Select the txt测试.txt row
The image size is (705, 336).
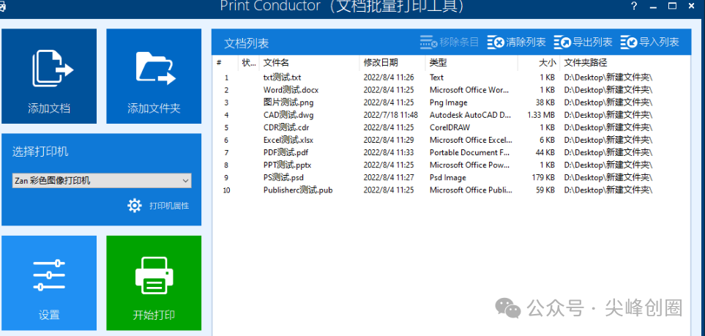[x=452, y=78]
